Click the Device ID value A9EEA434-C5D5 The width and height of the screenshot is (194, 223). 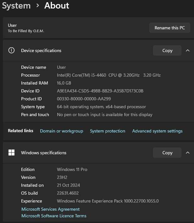(100, 91)
